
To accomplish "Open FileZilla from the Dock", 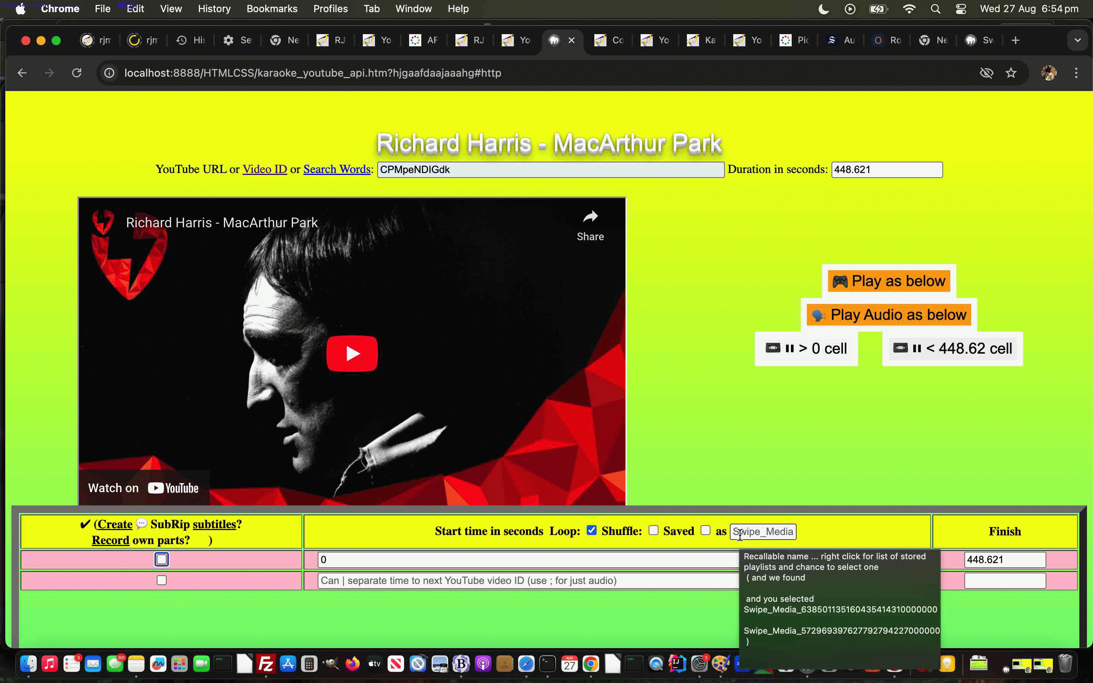I will click(x=266, y=664).
